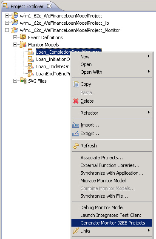Open the Open With submenu
This screenshot has width=156, height=239.
pyautogui.click(x=112, y=72)
